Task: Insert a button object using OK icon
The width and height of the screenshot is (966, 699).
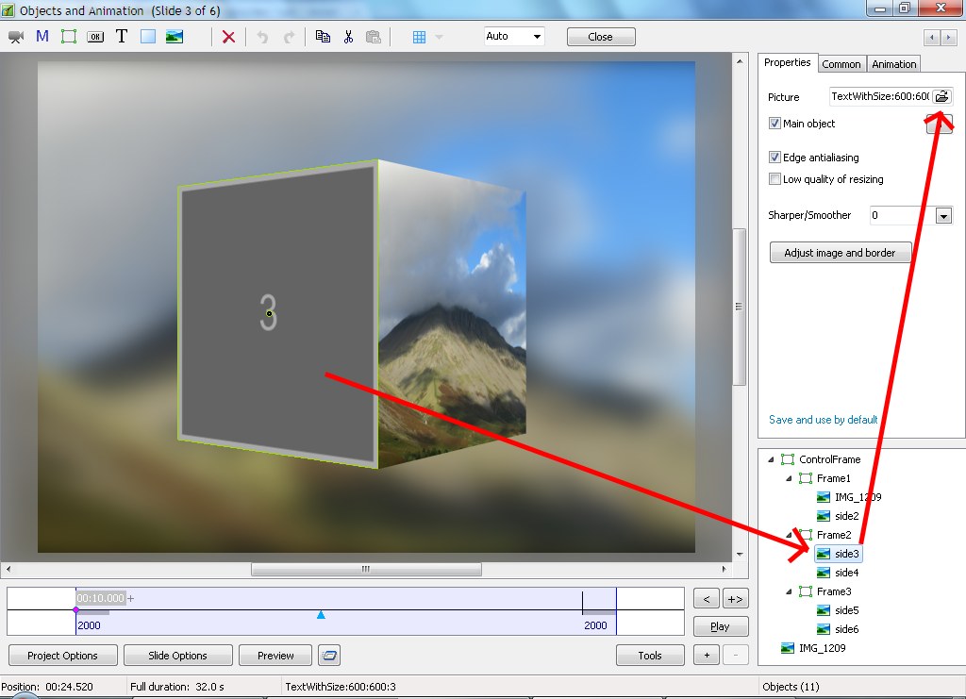Action: [95, 37]
